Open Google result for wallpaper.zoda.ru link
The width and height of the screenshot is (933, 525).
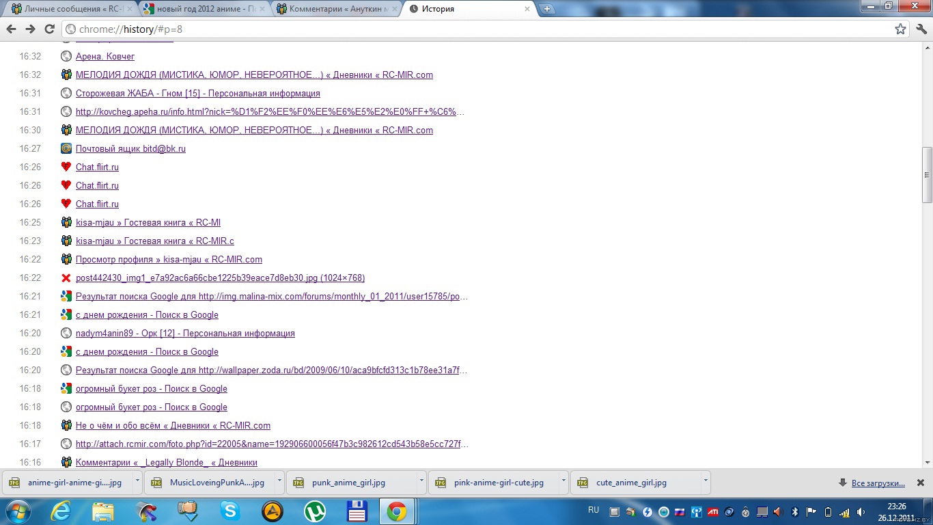[271, 371]
